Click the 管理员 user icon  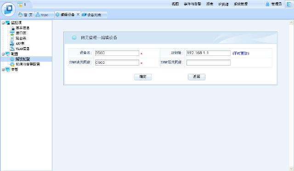[x=267, y=4]
